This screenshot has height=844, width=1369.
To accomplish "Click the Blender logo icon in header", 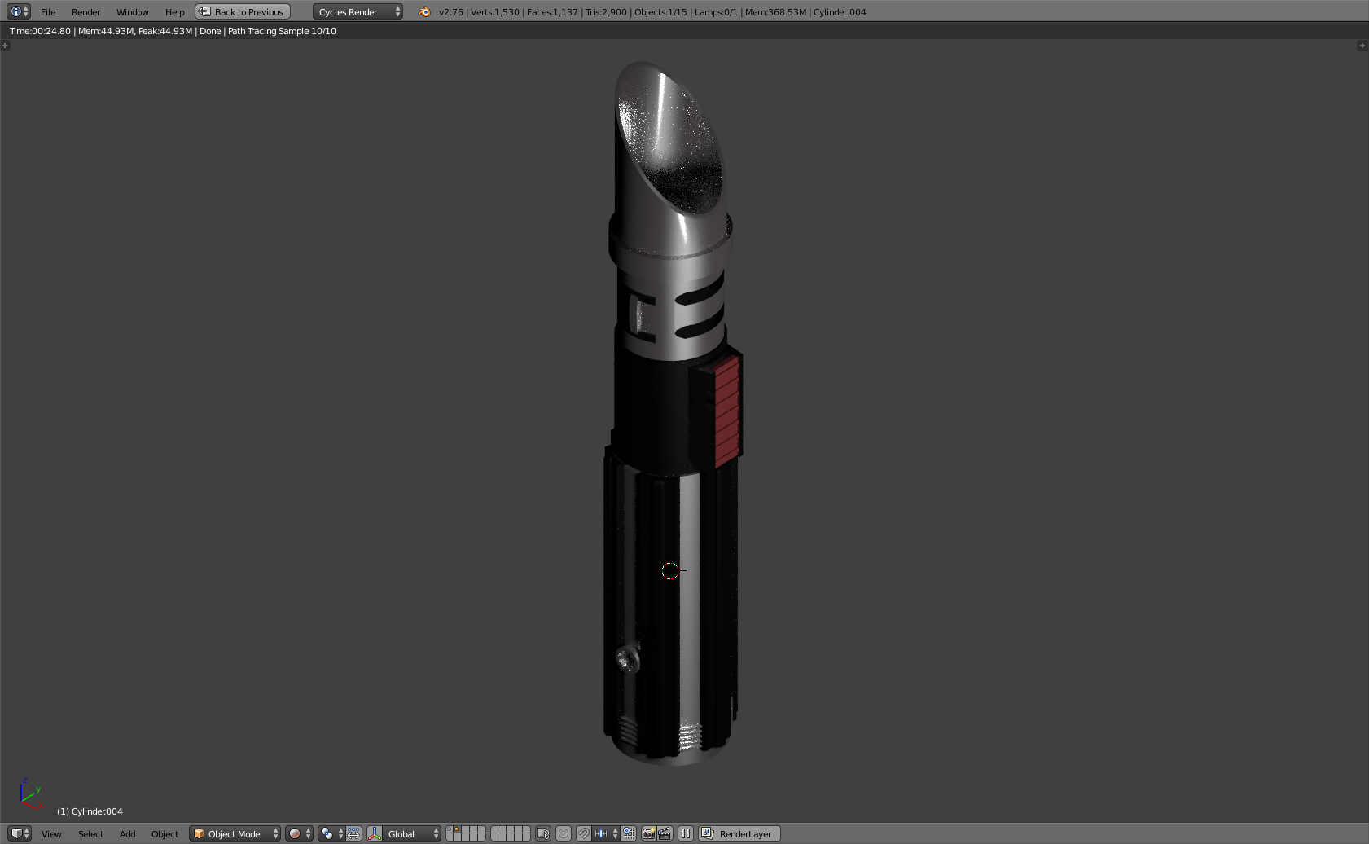I will tap(424, 11).
